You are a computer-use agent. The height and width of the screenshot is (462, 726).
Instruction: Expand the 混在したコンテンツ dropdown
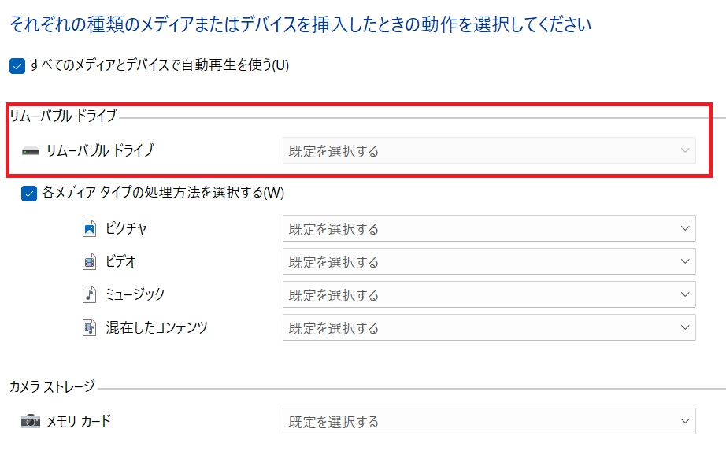pos(488,328)
